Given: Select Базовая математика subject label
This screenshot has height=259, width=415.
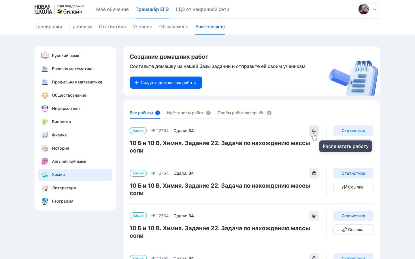Looking at the screenshot, I should pyautogui.click(x=73, y=69).
